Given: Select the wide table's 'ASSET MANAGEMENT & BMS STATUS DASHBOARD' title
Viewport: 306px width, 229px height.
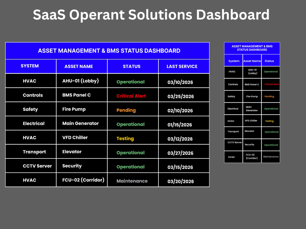Looking at the screenshot, I should point(109,51).
